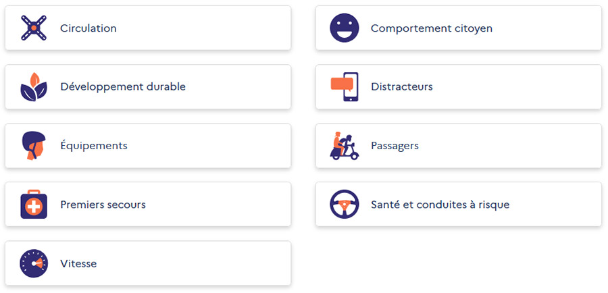Viewport: 608px width, 293px height.
Task: Click the Comportement citoyen smiley icon
Action: click(345, 28)
